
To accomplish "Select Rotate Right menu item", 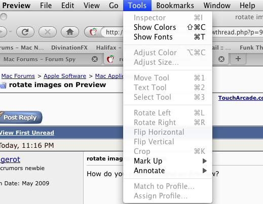I will click(x=168, y=123).
